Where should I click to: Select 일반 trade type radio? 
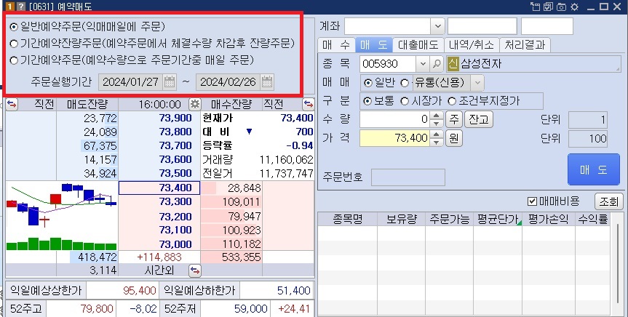tap(367, 83)
